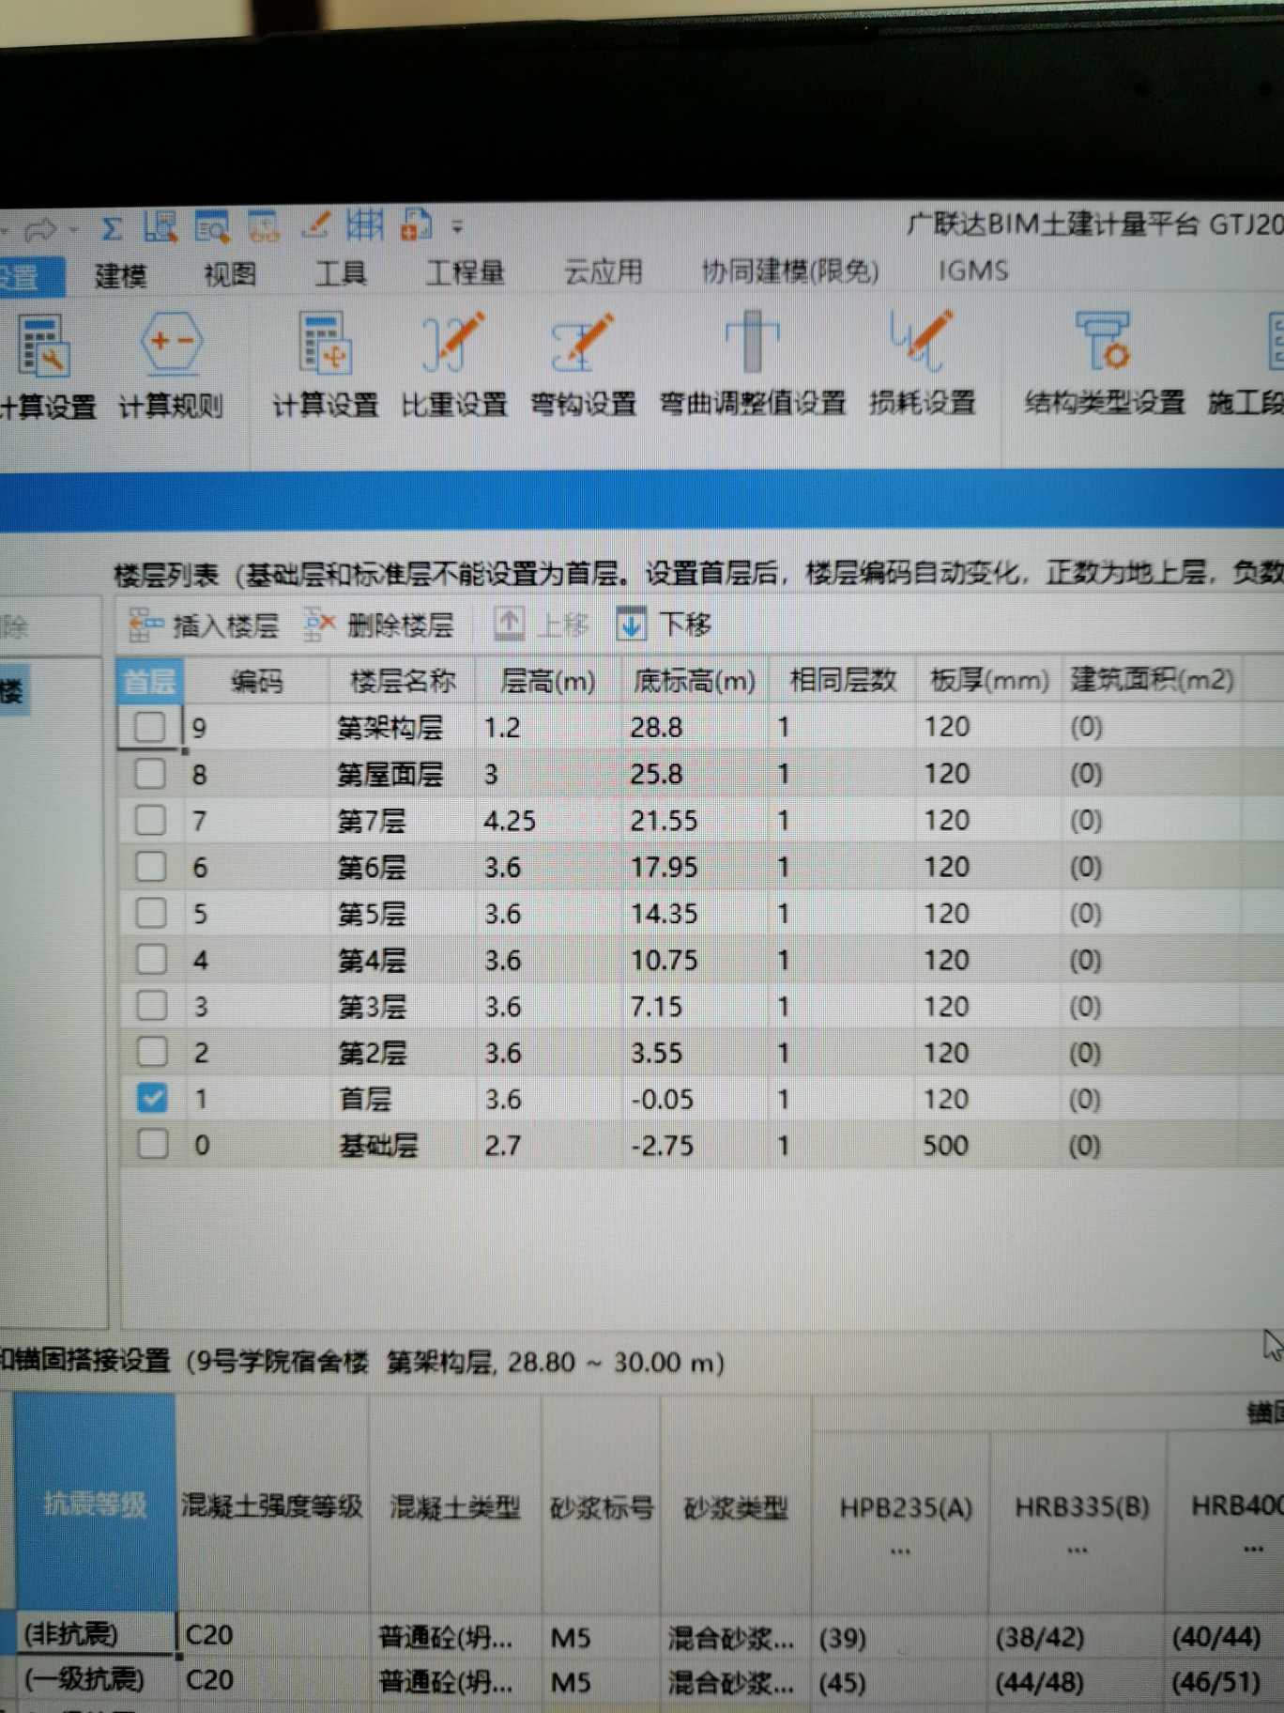Select the 第屋面层 floor name cell
This screenshot has height=1713, width=1284.
(402, 775)
